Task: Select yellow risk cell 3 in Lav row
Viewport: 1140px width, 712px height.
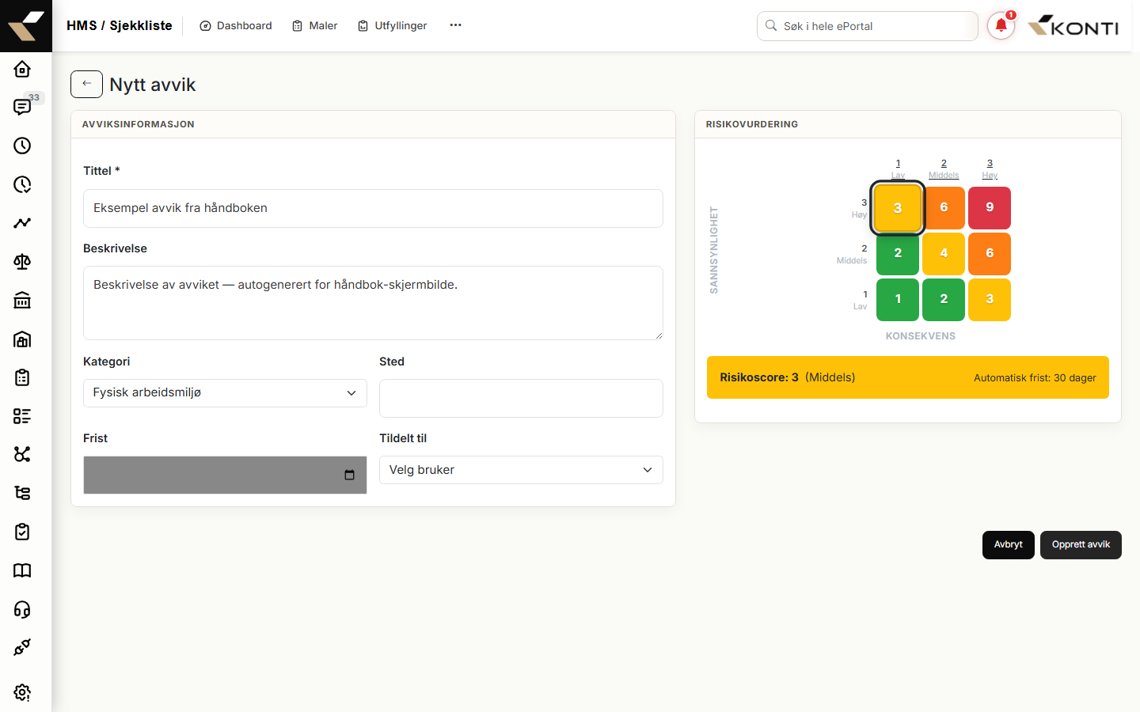Action: pyautogui.click(x=990, y=300)
